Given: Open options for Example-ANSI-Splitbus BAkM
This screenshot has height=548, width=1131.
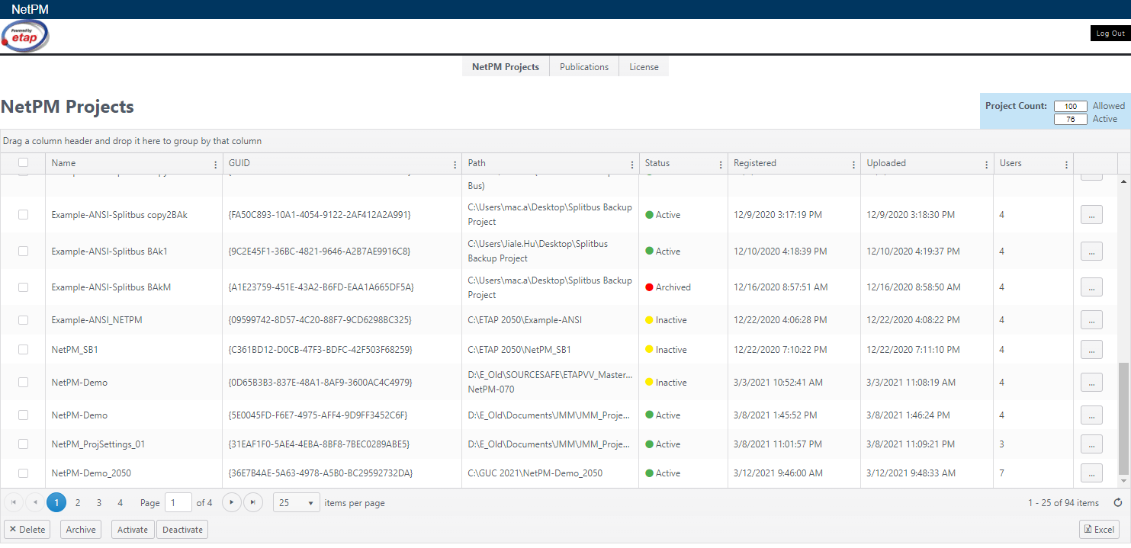Looking at the screenshot, I should click(x=1091, y=287).
